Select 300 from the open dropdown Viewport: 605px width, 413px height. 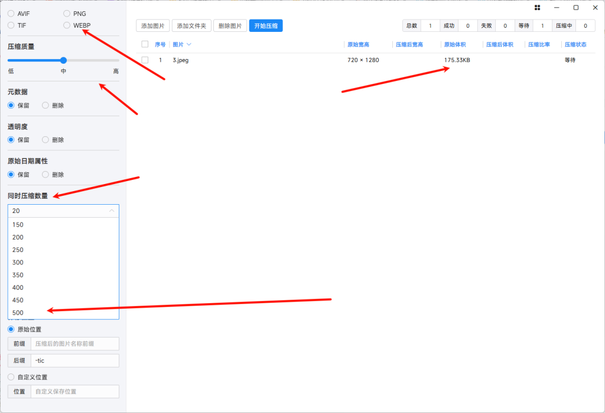[x=18, y=263]
